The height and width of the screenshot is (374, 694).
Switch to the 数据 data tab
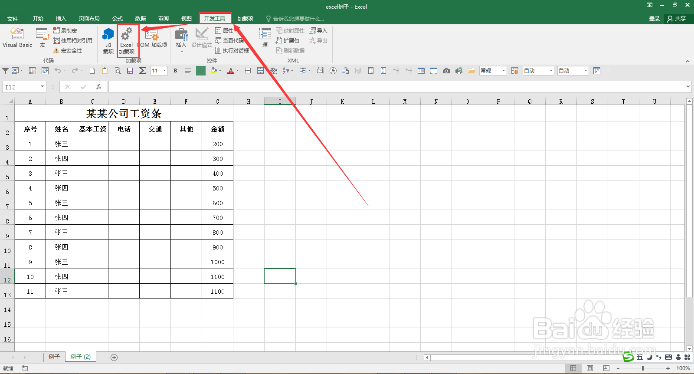(x=141, y=19)
